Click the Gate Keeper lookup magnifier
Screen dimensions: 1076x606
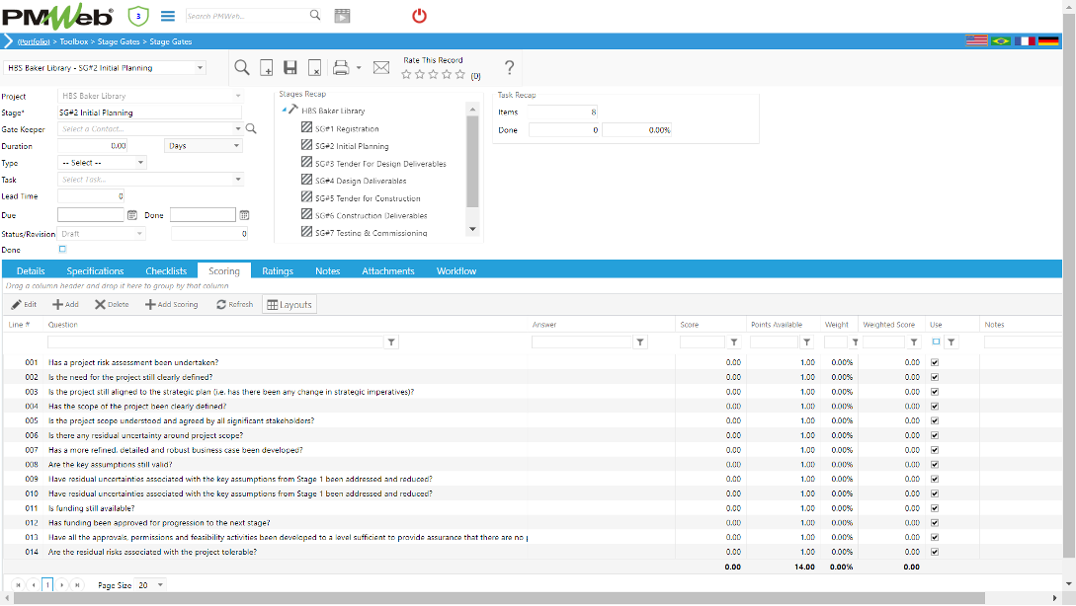click(251, 129)
